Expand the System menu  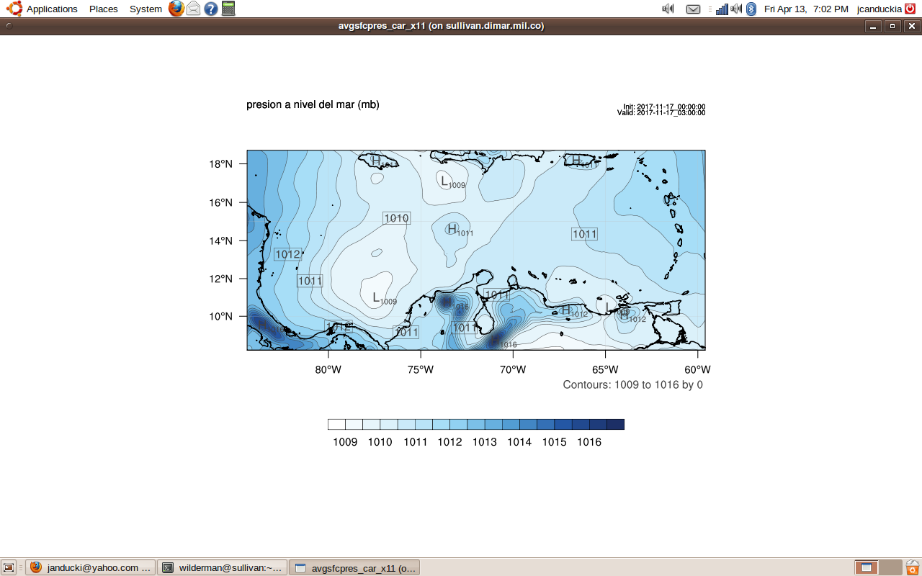coord(146,9)
